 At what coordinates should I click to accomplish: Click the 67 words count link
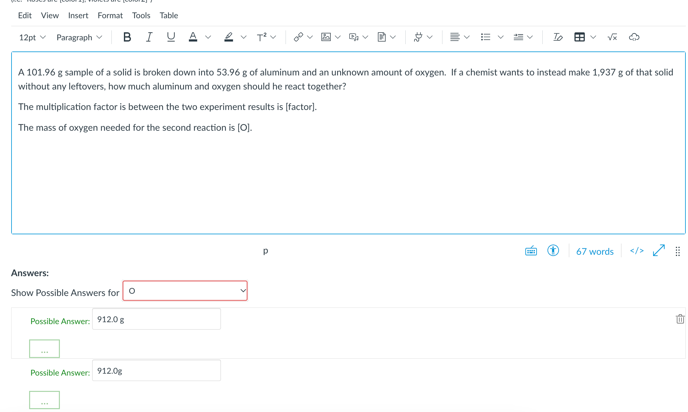(x=595, y=251)
